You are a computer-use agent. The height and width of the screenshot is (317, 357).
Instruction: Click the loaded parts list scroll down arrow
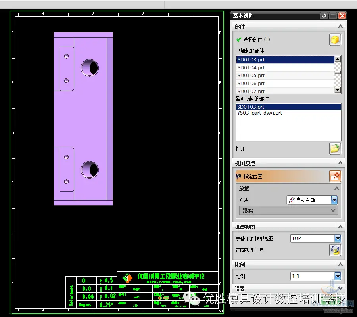point(338,90)
